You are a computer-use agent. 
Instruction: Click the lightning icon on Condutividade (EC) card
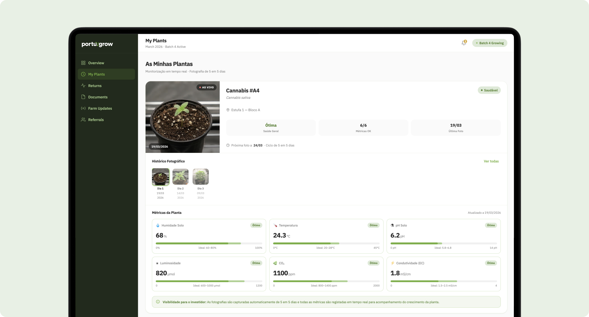pos(392,263)
